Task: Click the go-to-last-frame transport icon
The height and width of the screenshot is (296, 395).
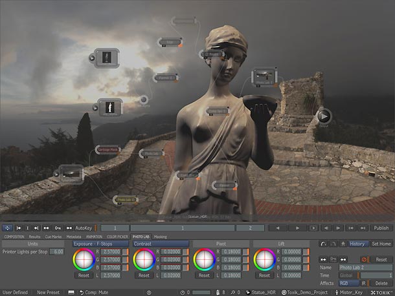Action: tap(363, 227)
